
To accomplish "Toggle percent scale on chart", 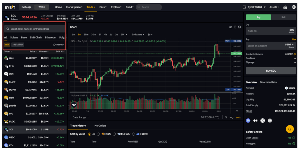I will click(226, 117).
